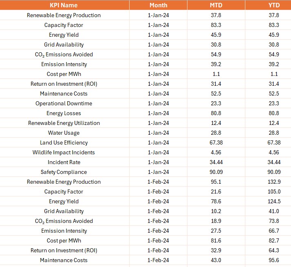Click Capacity Factor in the 1-Feb-24 row
Screen dimensions: 291x267
[64, 191]
